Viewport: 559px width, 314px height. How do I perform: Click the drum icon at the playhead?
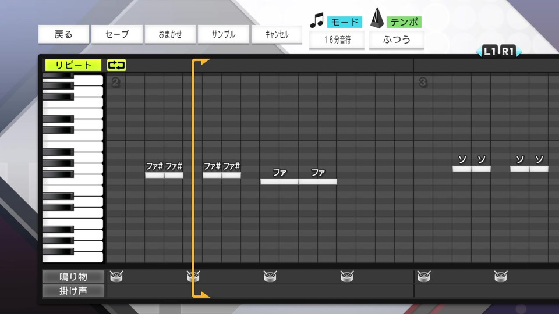[193, 276]
